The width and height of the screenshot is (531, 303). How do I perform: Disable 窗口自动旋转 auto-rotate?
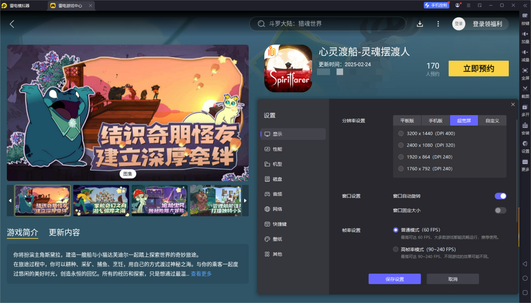[500, 196]
